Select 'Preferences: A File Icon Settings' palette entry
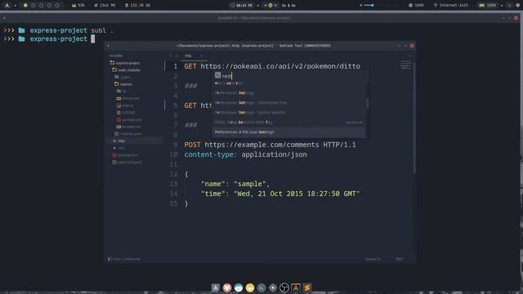Image resolution: width=523 pixels, height=294 pixels. click(x=288, y=132)
